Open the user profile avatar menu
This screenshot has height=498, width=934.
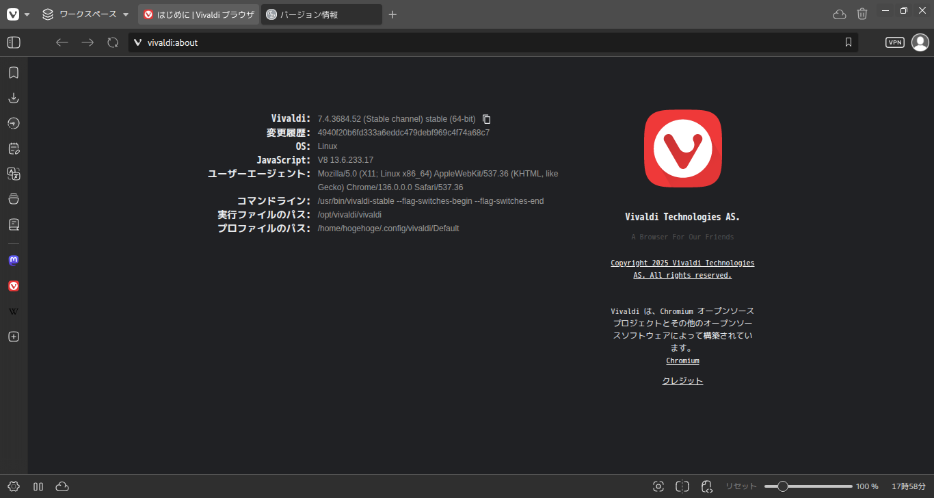920,42
